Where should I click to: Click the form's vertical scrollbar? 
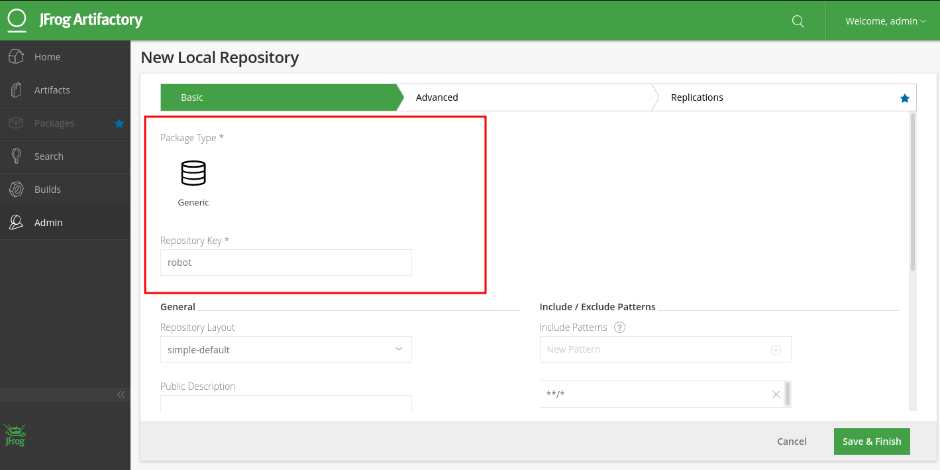(x=913, y=192)
